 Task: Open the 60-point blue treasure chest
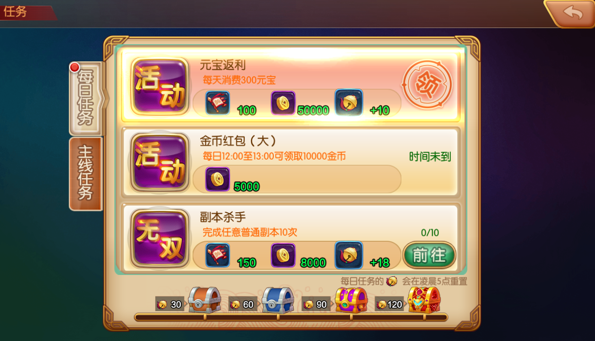[x=278, y=299]
